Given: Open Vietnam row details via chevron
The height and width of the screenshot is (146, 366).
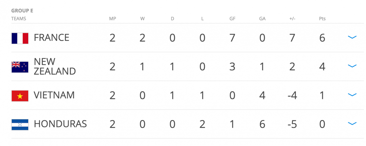Looking at the screenshot, I should click(x=352, y=95).
